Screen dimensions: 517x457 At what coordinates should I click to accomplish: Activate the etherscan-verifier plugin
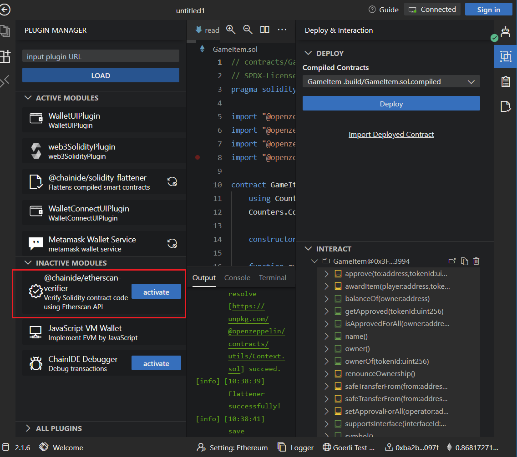[x=156, y=292]
